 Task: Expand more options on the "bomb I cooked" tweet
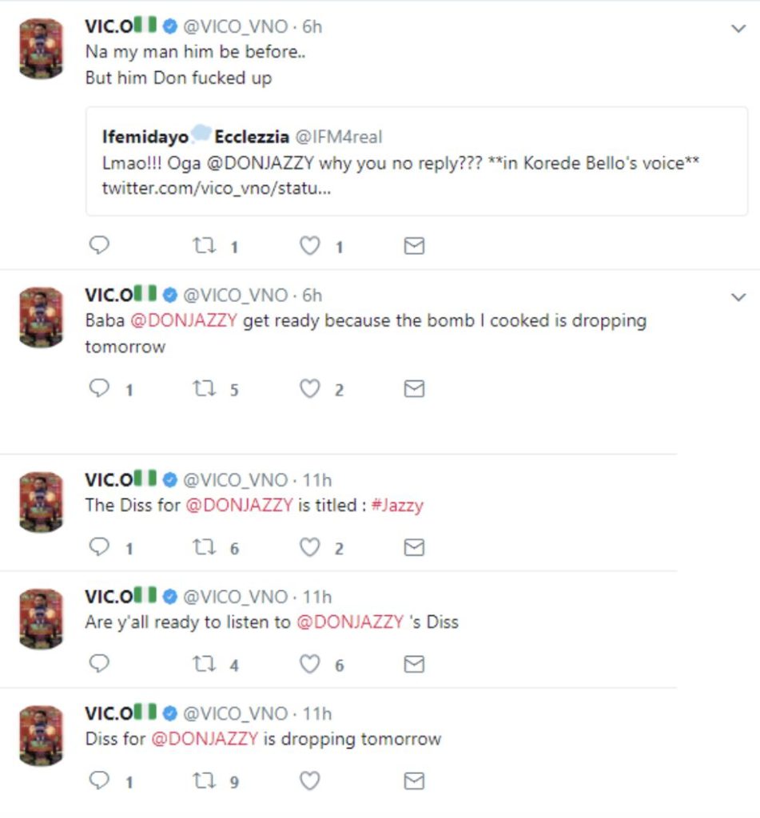[x=738, y=297]
